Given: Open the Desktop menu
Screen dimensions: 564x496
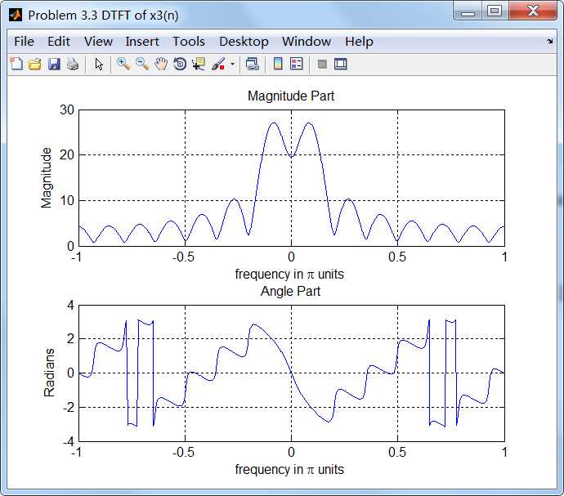Looking at the screenshot, I should point(244,42).
